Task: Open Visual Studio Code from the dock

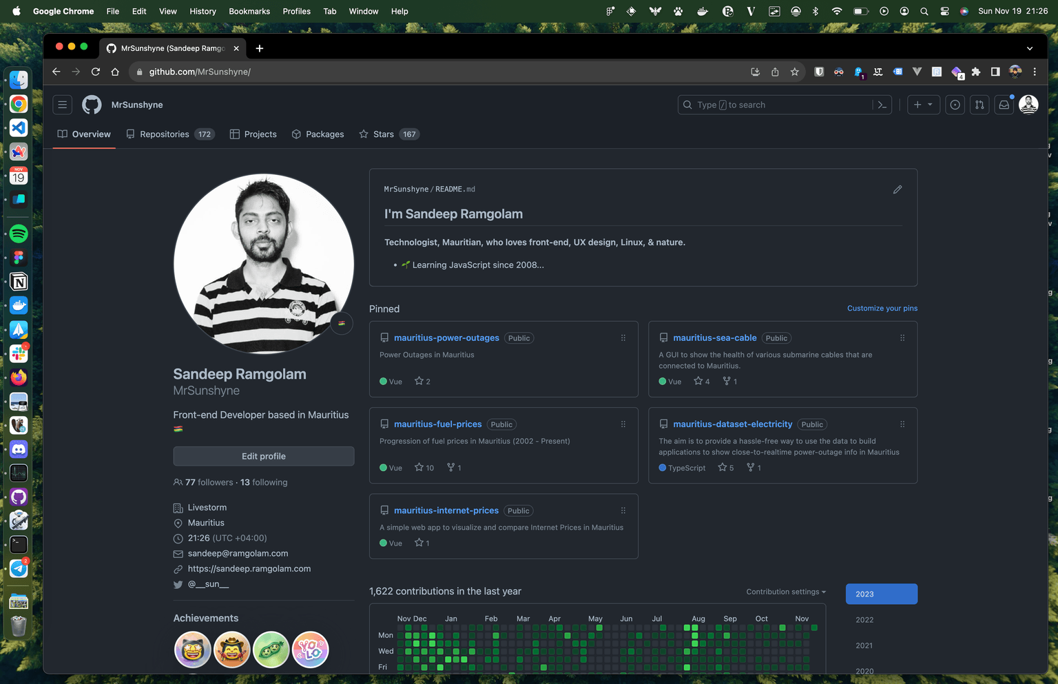Action: point(19,127)
